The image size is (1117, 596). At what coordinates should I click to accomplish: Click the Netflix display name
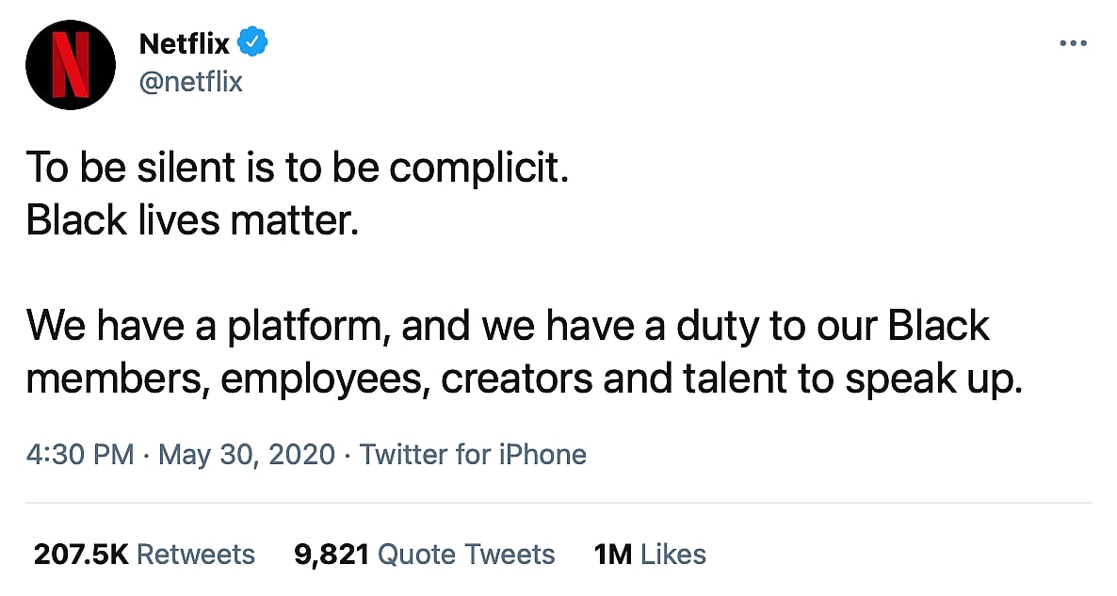pyautogui.click(x=184, y=43)
